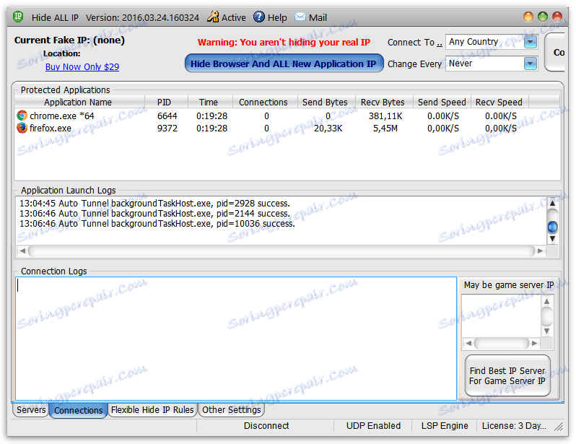Sort by PID column header
Screen dimensions: 576x444
pos(164,103)
